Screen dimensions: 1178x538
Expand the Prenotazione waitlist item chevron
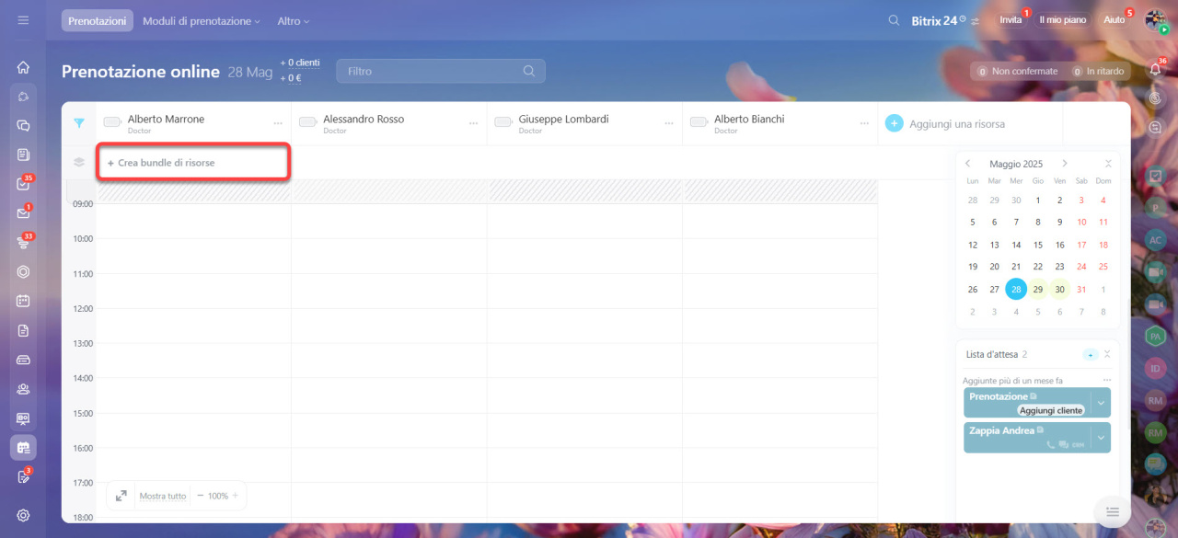coord(1101,403)
